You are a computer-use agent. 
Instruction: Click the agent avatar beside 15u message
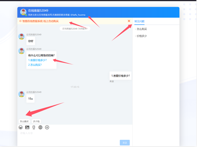[x=22, y=94]
